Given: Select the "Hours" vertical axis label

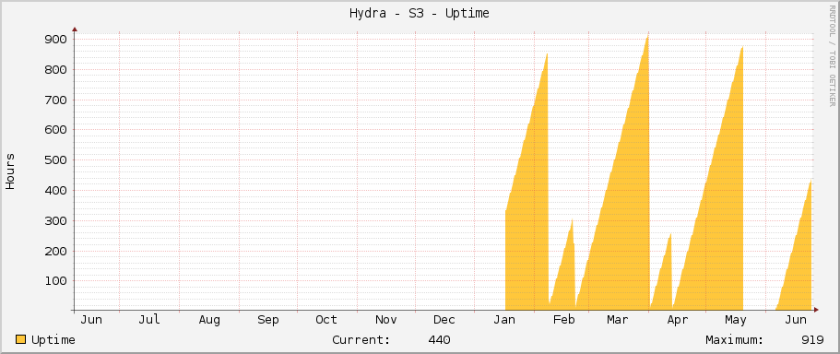Looking at the screenshot, I should [x=11, y=171].
